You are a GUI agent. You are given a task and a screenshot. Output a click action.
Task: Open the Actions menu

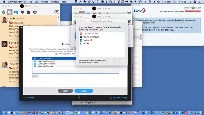pyautogui.click(x=45, y=2)
